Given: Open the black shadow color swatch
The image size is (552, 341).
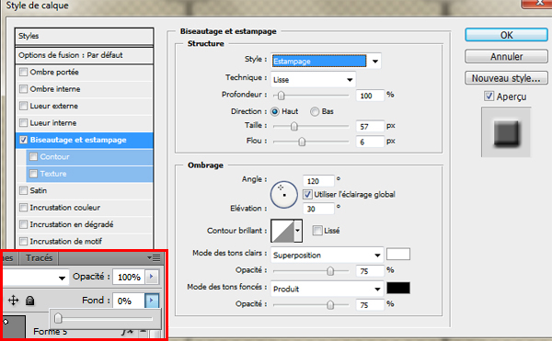Looking at the screenshot, I should [x=398, y=288].
